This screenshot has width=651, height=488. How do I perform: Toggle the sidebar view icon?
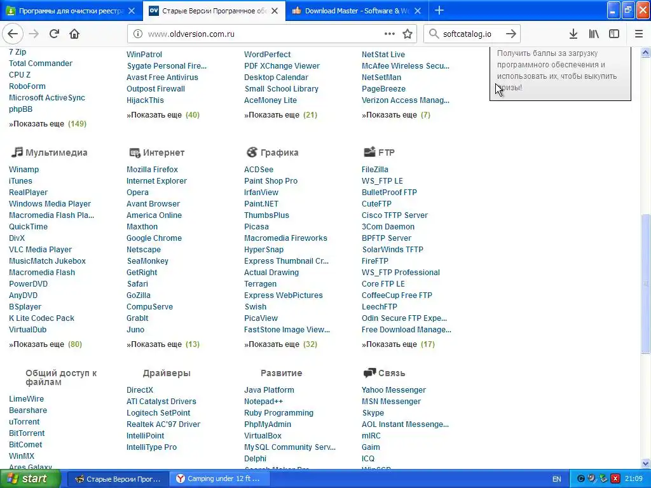point(614,34)
